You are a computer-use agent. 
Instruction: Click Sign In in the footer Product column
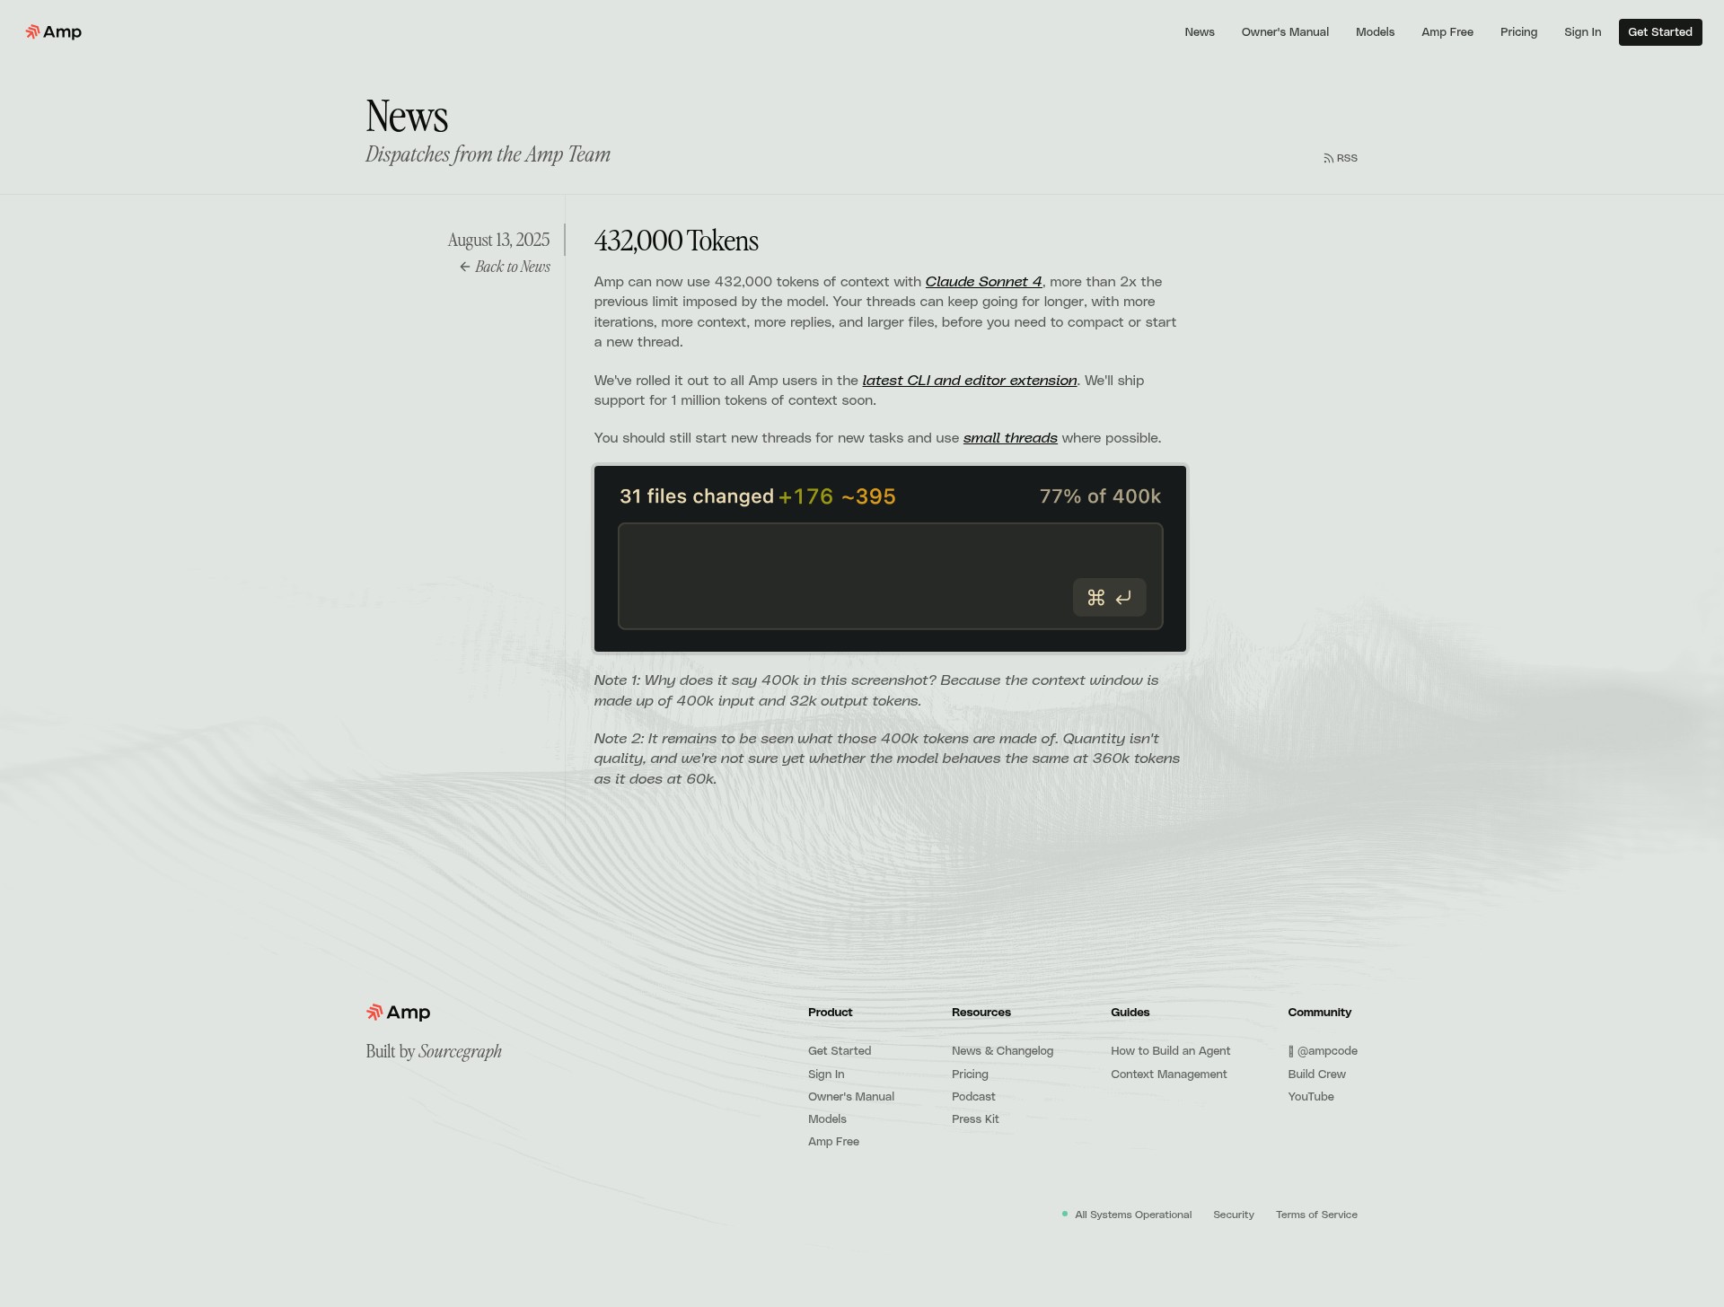(x=826, y=1075)
